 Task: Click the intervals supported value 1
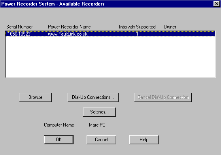[x=137, y=34]
